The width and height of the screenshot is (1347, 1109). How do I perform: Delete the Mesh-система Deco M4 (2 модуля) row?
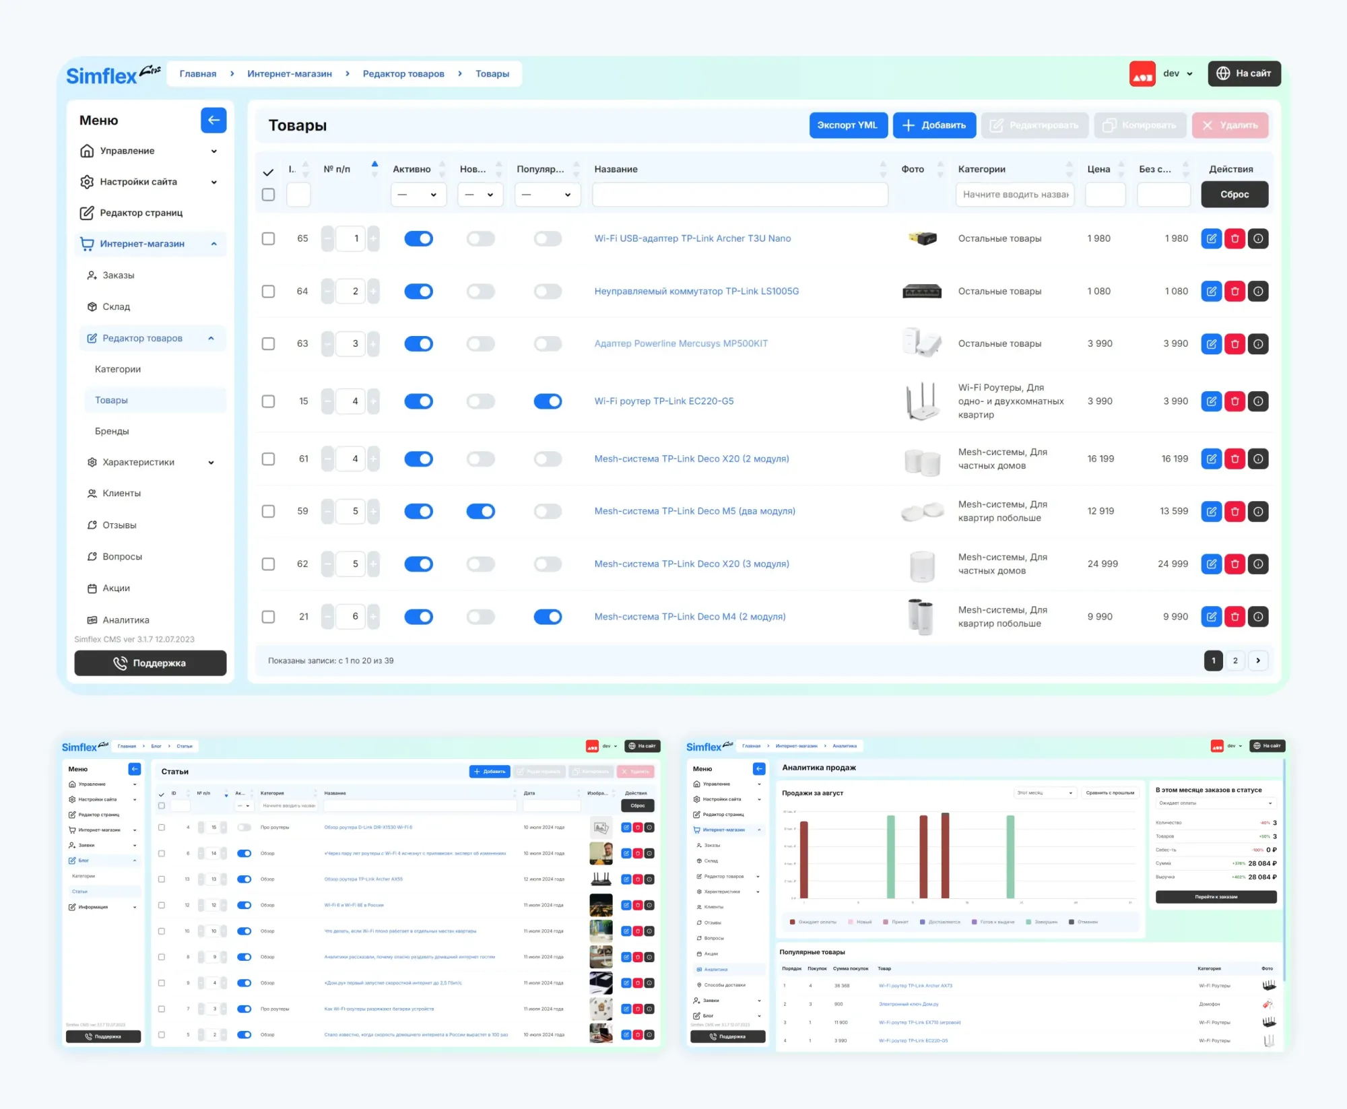1235,617
